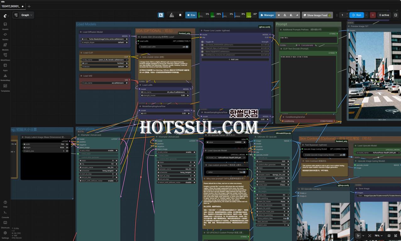Toggle Enable Image Upscale (using Model) switch
This screenshot has width=401, height=241.
pyautogui.click(x=344, y=155)
